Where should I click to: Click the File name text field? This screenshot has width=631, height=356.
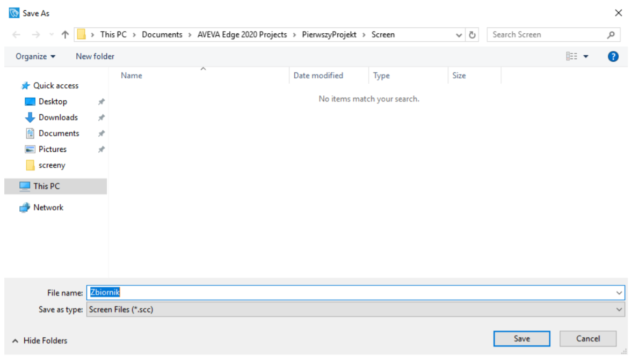coord(349,293)
